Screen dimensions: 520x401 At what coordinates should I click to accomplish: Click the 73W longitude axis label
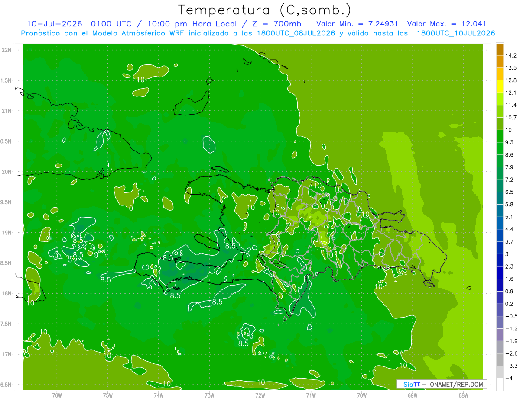[209, 395]
